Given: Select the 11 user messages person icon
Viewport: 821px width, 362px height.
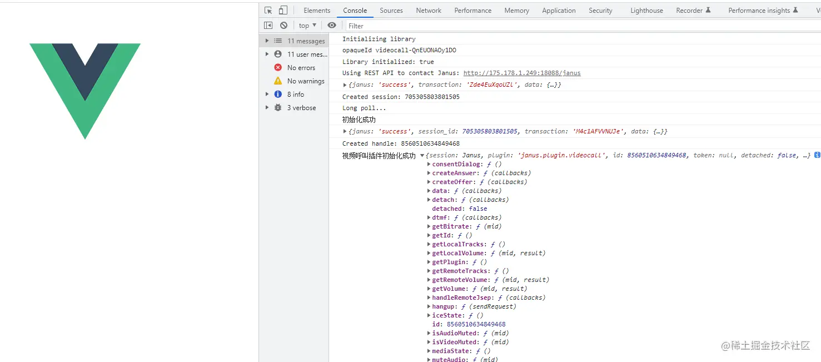Looking at the screenshot, I should (x=278, y=54).
